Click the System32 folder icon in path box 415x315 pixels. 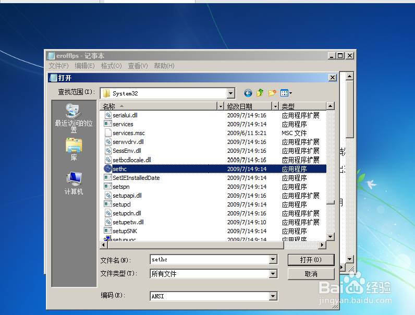click(106, 93)
